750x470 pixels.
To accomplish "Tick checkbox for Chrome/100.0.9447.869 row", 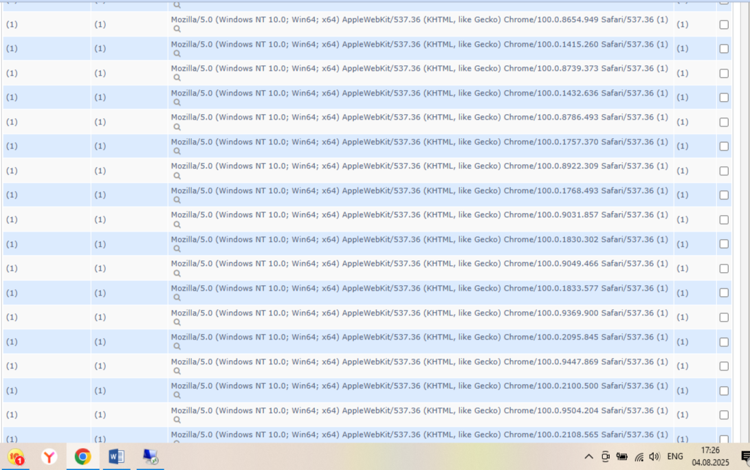I will [x=724, y=366].
